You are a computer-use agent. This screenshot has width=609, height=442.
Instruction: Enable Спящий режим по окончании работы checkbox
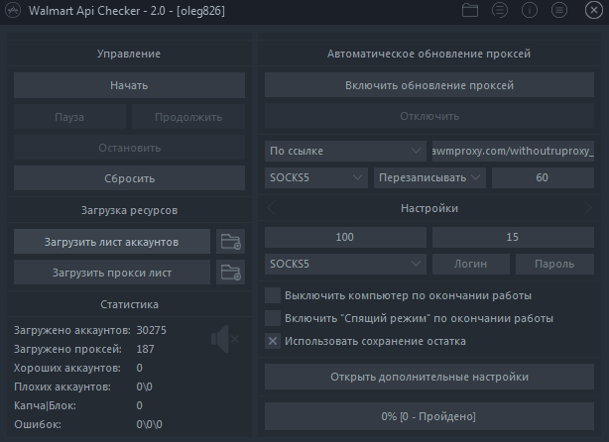273,318
